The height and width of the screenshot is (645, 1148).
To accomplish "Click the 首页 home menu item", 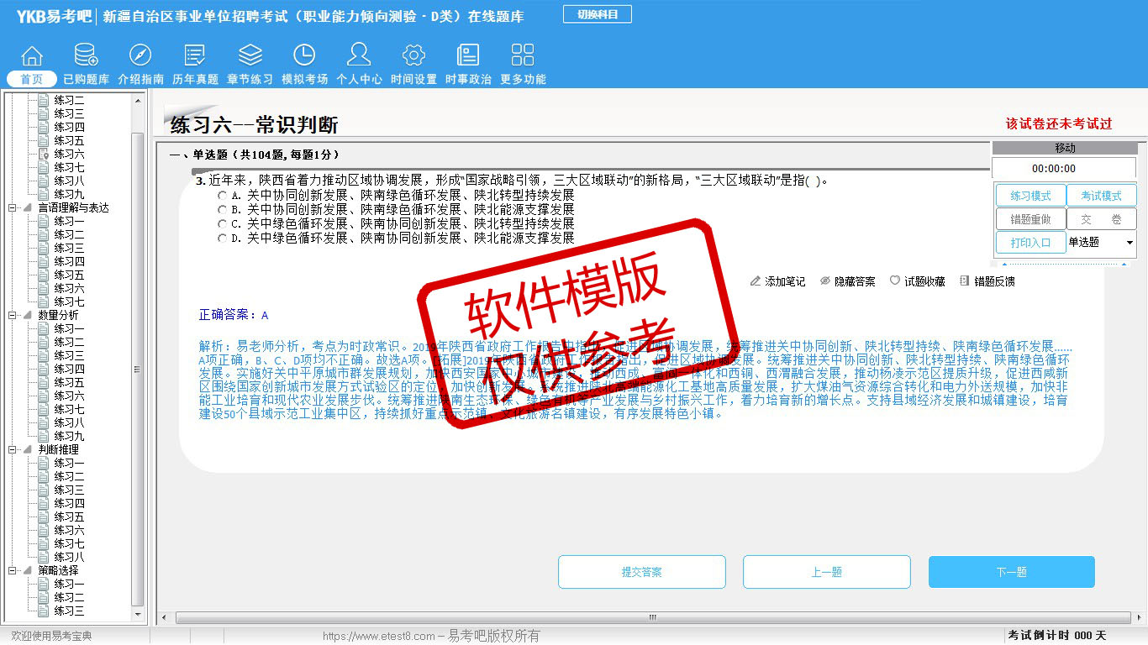I will (32, 79).
